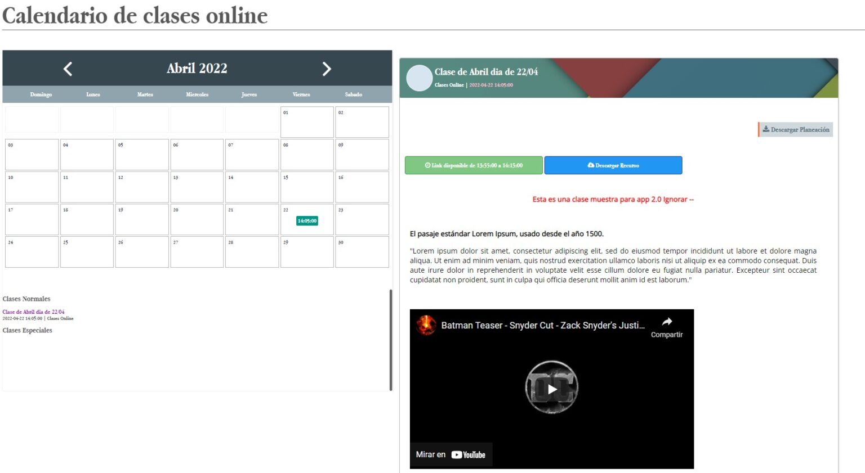The height and width of the screenshot is (473, 865).
Task: Click the YouTube logo in Mirar en bar
Action: point(469,454)
